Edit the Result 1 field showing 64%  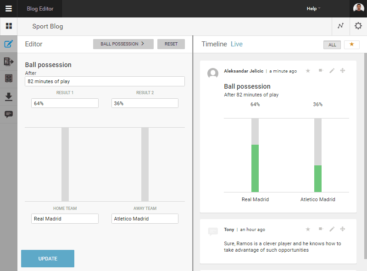tap(65, 103)
